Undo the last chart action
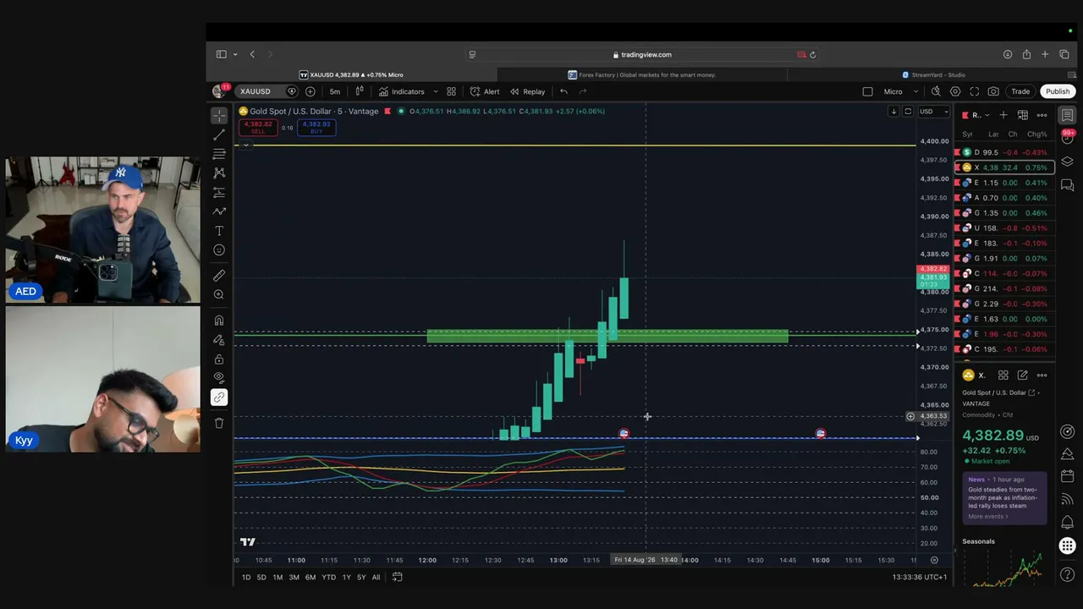Viewport: 1083px width, 609px height. coord(563,91)
